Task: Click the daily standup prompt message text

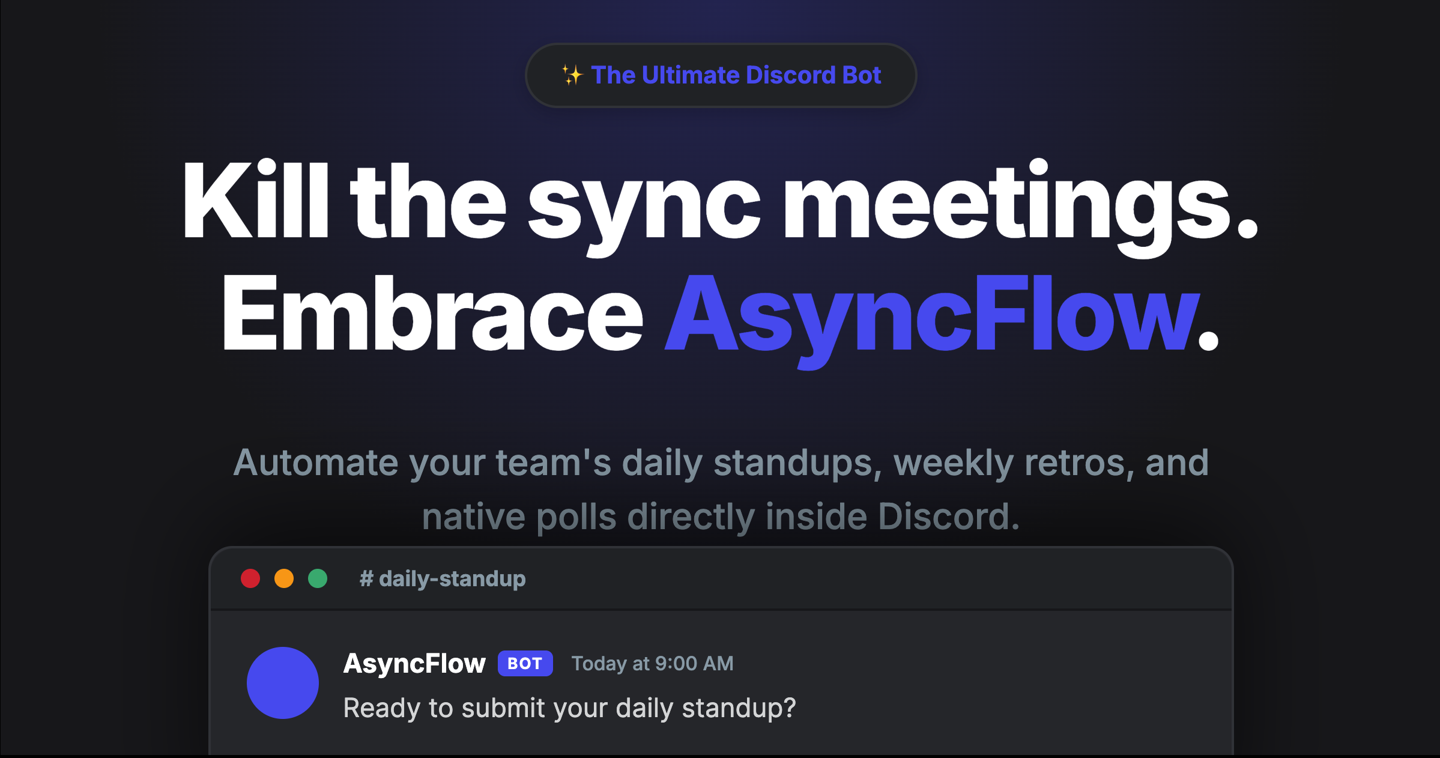Action: pos(569,708)
